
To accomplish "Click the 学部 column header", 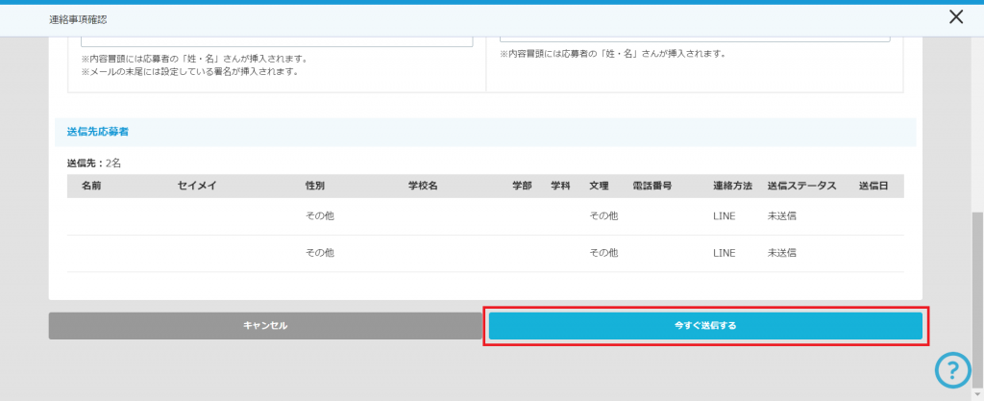I will point(522,186).
